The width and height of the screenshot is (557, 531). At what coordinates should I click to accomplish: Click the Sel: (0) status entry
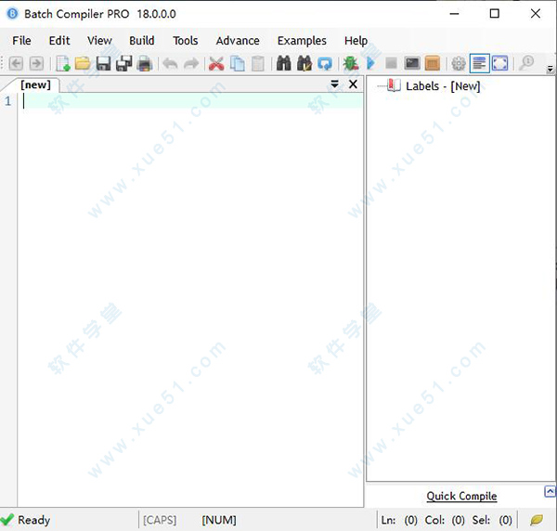coord(492,520)
